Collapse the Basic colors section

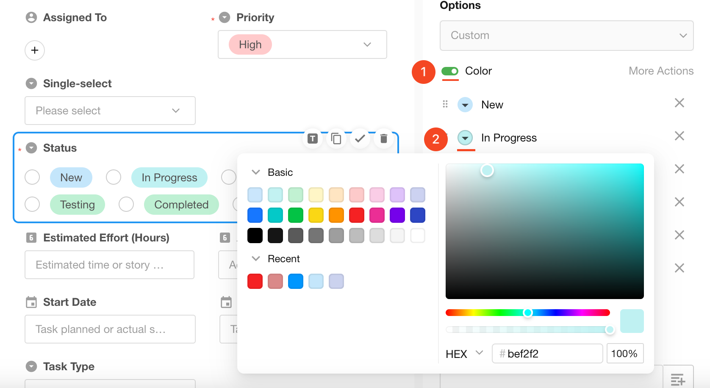(256, 172)
